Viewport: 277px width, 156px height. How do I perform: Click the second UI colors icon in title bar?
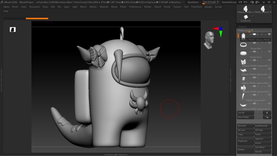(257, 2)
